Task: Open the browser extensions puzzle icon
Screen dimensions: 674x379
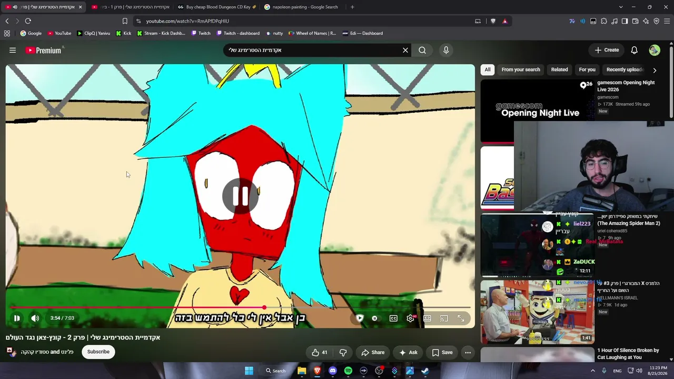Action: pyautogui.click(x=604, y=21)
